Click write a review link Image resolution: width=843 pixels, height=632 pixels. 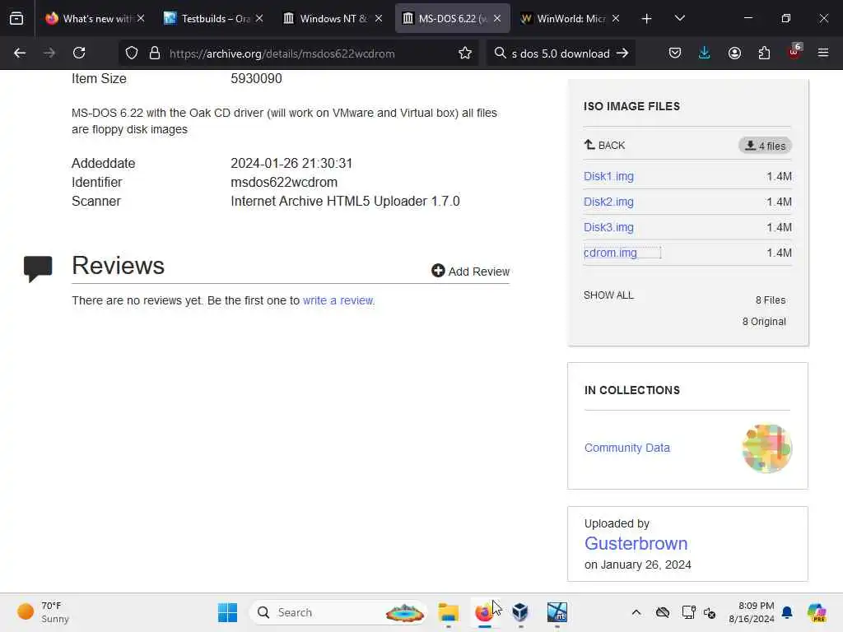[338, 300]
